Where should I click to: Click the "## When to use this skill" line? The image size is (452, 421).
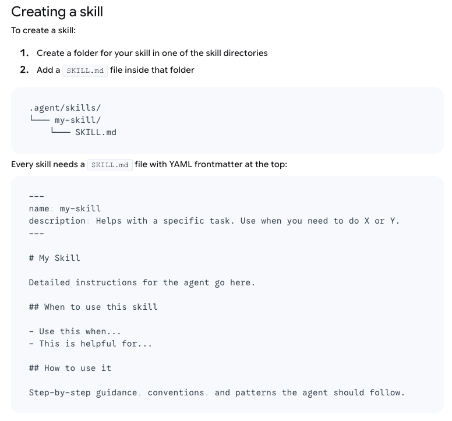click(x=93, y=307)
